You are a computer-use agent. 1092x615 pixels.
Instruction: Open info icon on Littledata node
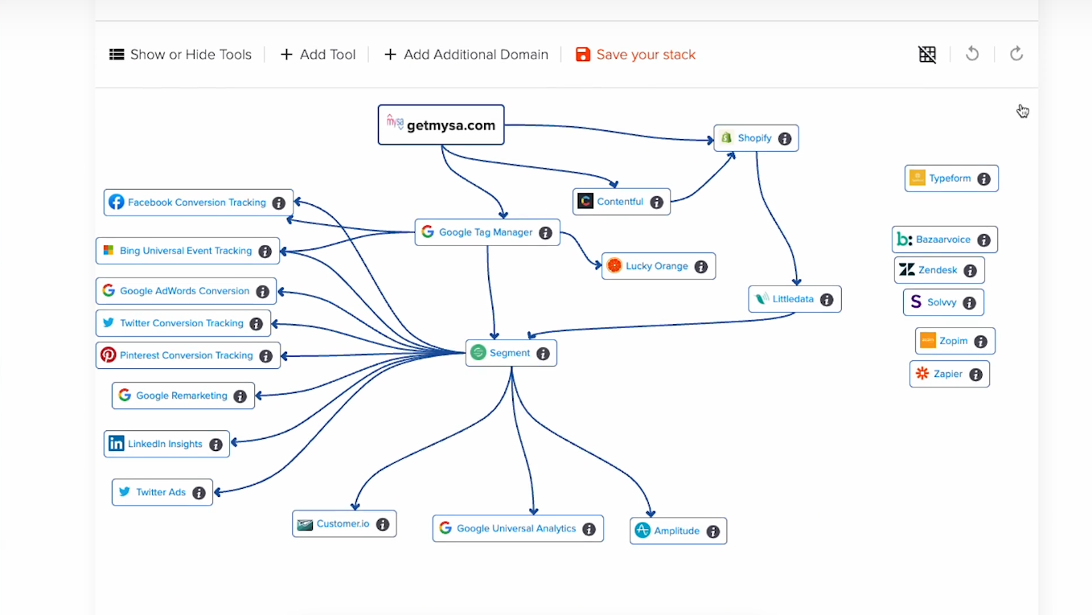tap(827, 300)
